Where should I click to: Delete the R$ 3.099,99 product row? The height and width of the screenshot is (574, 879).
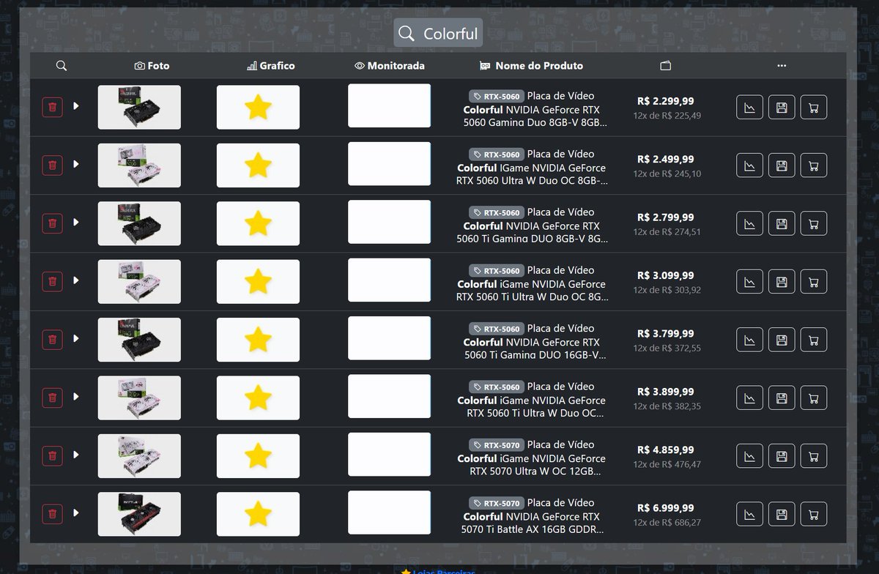[x=52, y=281]
